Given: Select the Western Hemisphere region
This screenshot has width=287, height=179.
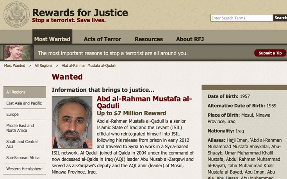Looking at the screenshot, I should point(24,169).
